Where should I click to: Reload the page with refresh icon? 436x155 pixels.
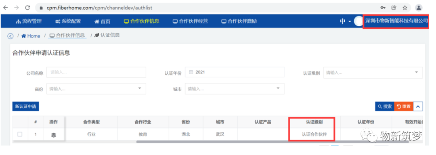[27, 8]
